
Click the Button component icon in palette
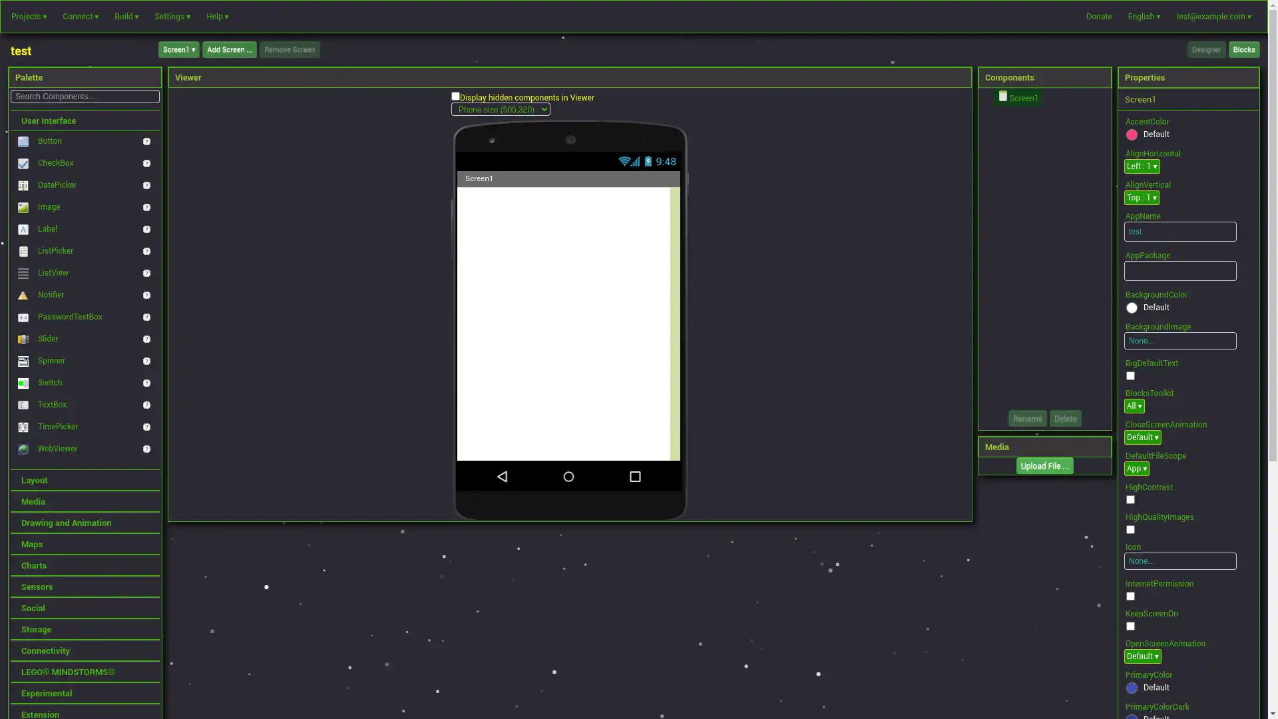23,141
